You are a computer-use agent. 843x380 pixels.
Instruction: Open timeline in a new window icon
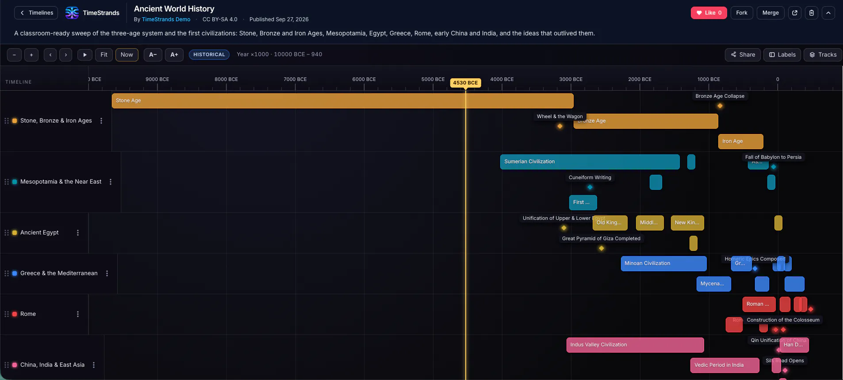pyautogui.click(x=795, y=13)
